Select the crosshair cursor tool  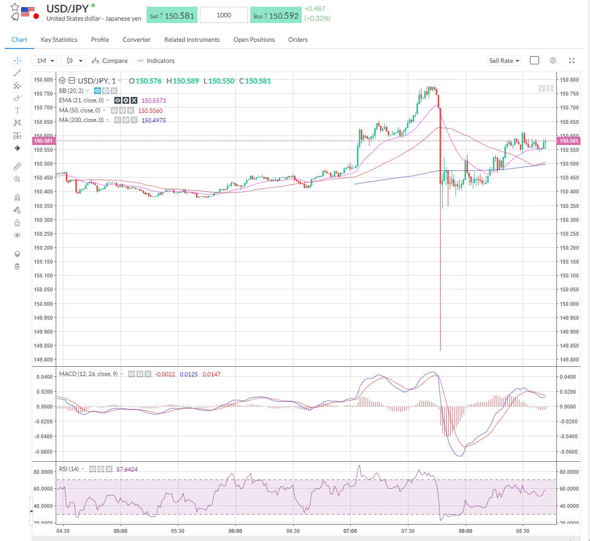point(17,60)
